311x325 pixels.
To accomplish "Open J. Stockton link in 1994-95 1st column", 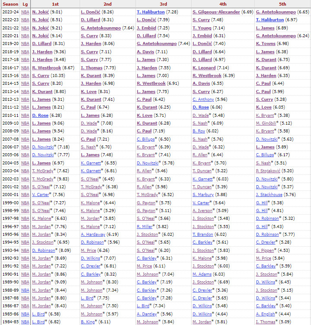I will 43,242.
